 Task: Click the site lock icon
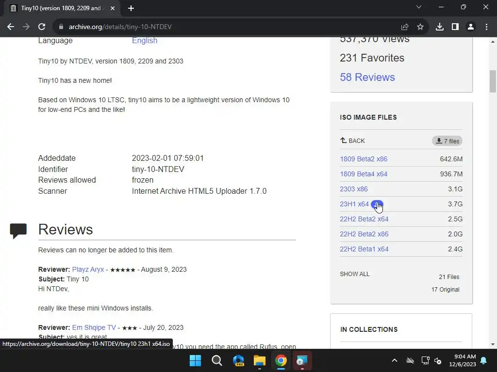pyautogui.click(x=61, y=27)
